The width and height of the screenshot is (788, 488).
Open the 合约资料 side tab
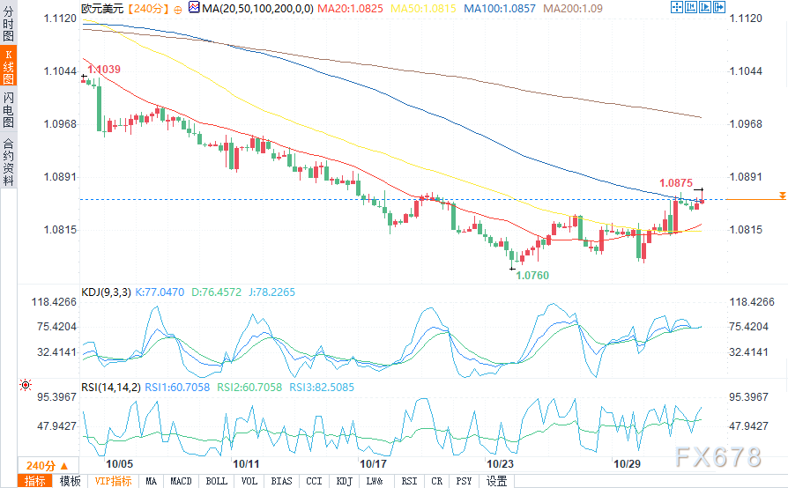(x=8, y=162)
